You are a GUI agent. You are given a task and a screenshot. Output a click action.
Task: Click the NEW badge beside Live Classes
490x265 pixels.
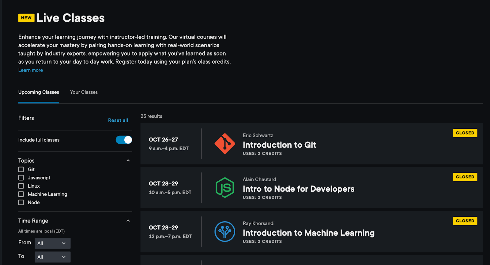26,18
